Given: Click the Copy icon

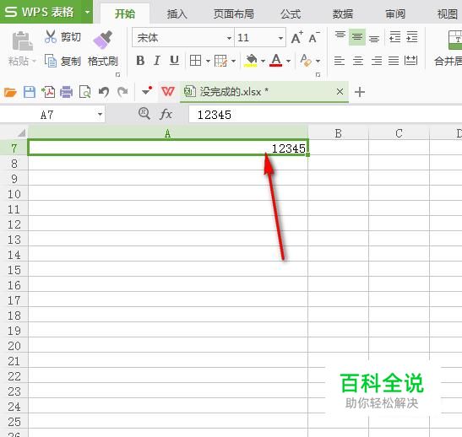Looking at the screenshot, I should 51,61.
